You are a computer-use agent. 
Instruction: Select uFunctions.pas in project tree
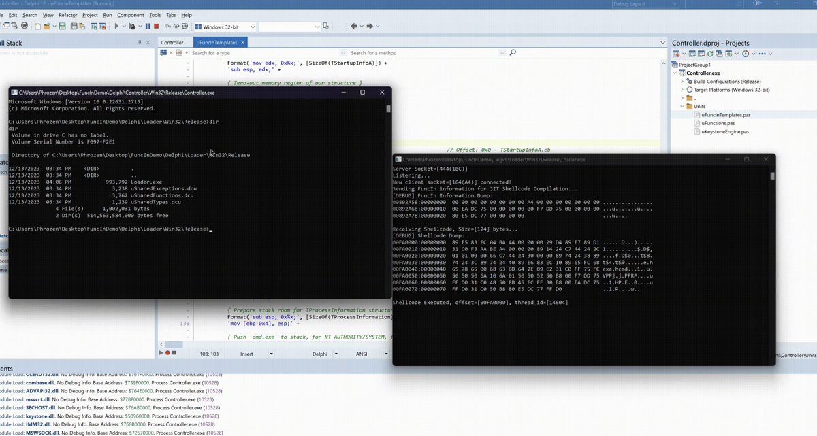718,123
